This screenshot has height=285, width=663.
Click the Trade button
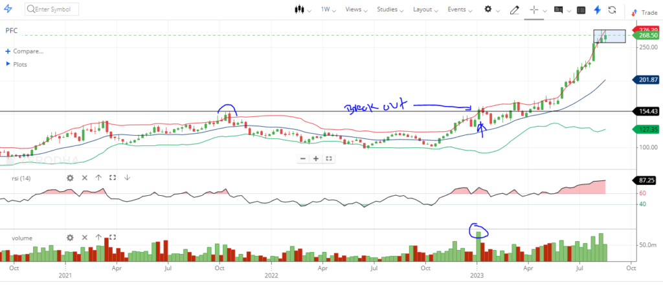(x=644, y=13)
